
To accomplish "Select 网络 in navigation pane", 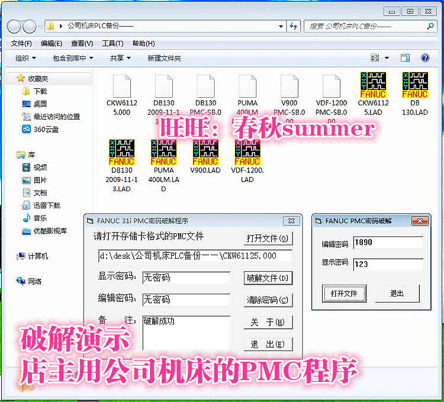I will point(29,281).
